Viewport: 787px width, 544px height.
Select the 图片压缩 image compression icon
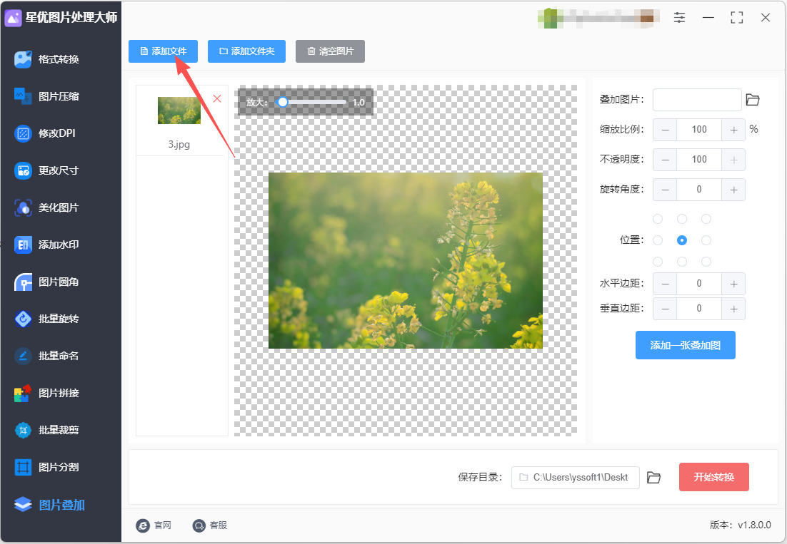(x=23, y=96)
